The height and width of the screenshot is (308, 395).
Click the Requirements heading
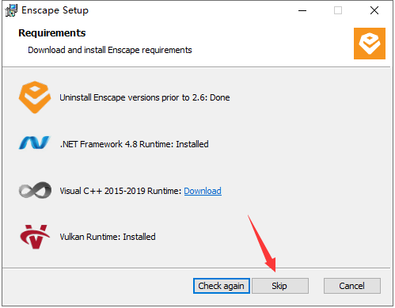52,33
